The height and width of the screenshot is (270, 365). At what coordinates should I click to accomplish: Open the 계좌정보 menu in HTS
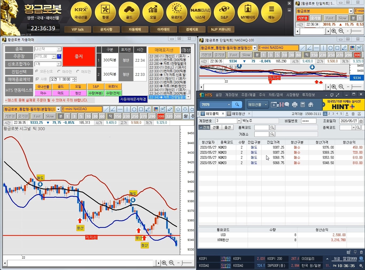(231, 95)
